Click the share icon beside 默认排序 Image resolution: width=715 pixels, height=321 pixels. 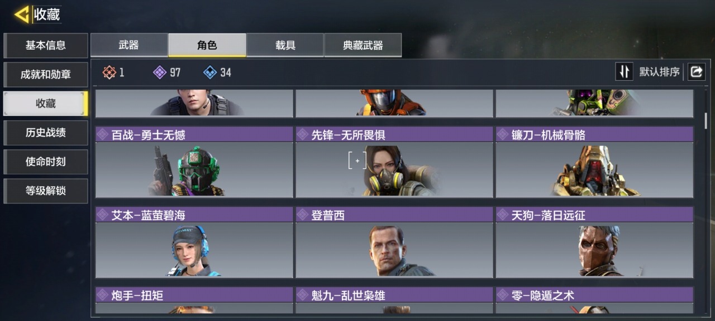point(697,72)
